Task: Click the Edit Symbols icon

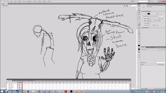Action: click(127, 6)
